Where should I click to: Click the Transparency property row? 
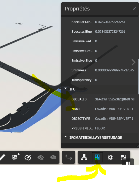[x=99, y=80]
